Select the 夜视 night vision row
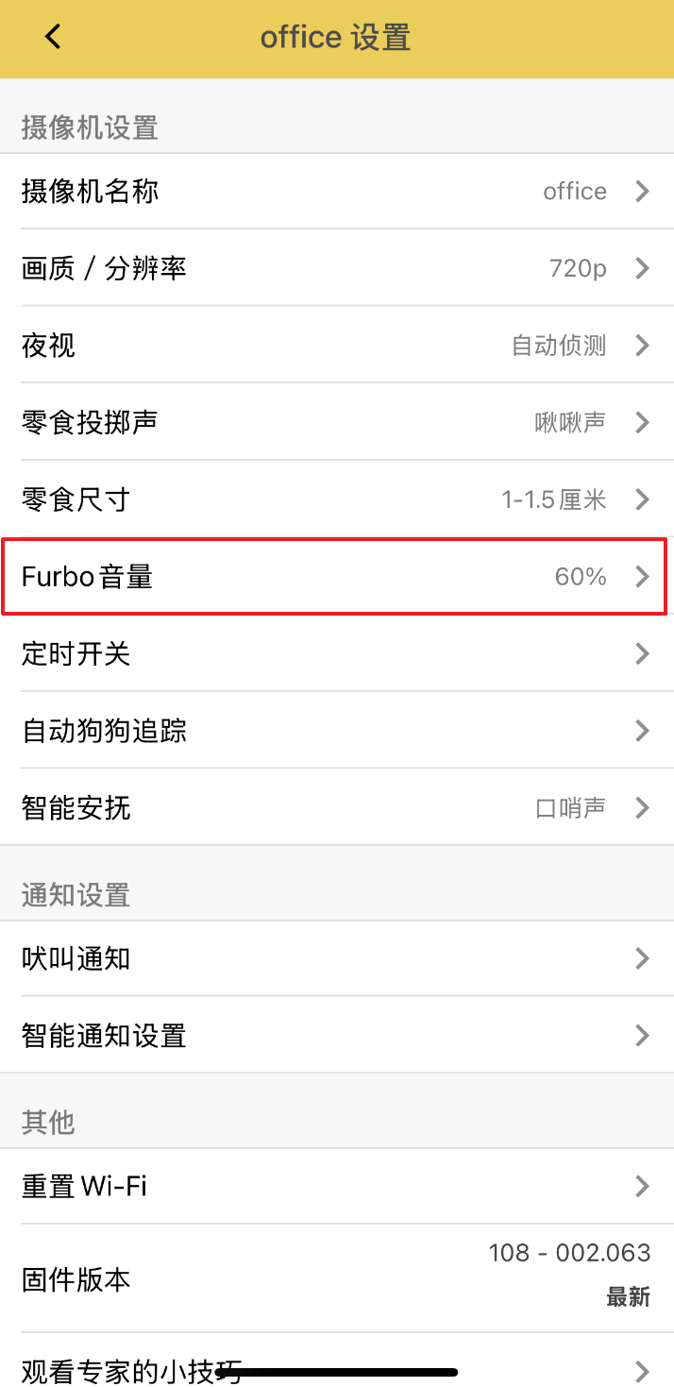 [x=336, y=346]
